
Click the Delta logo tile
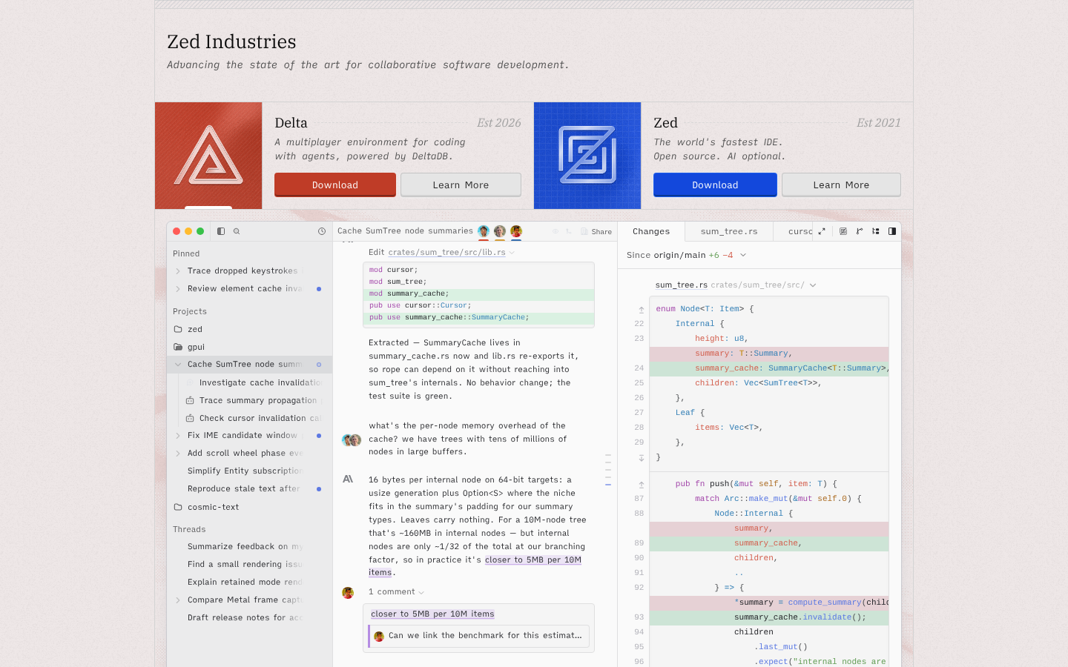[208, 156]
